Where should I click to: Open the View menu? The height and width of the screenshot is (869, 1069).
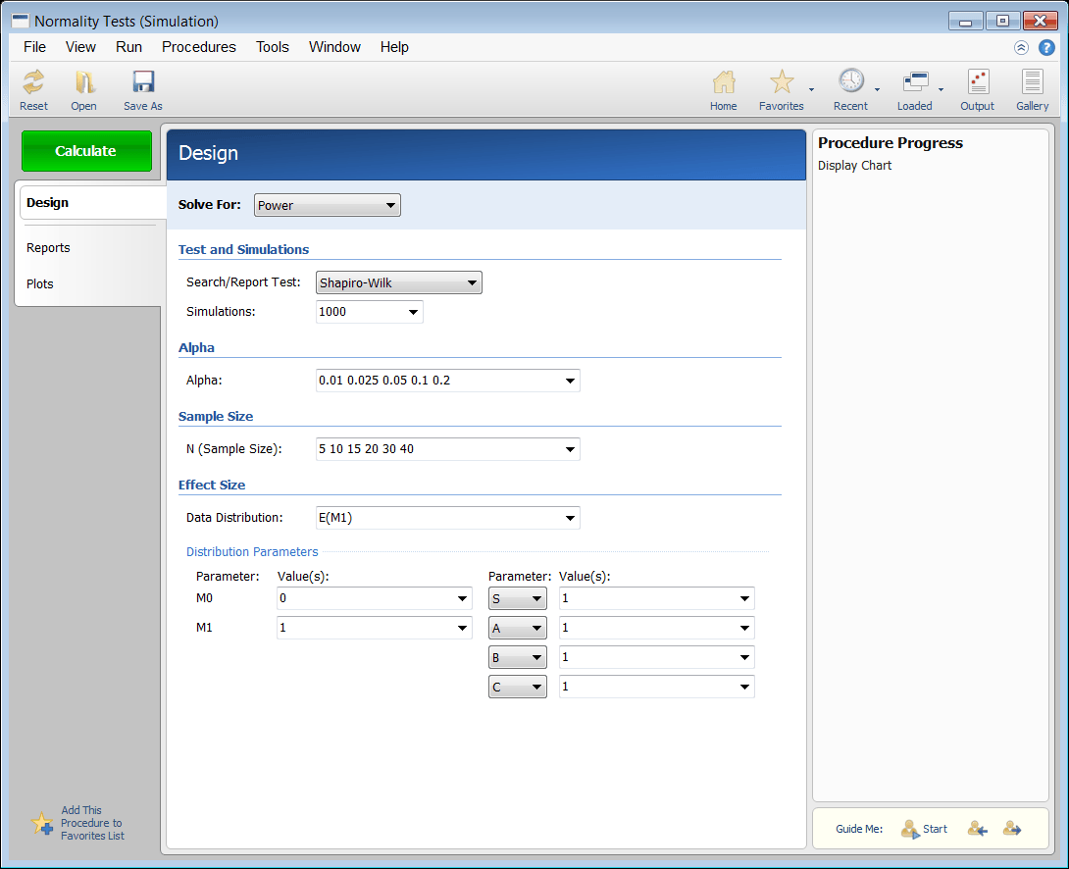(80, 47)
